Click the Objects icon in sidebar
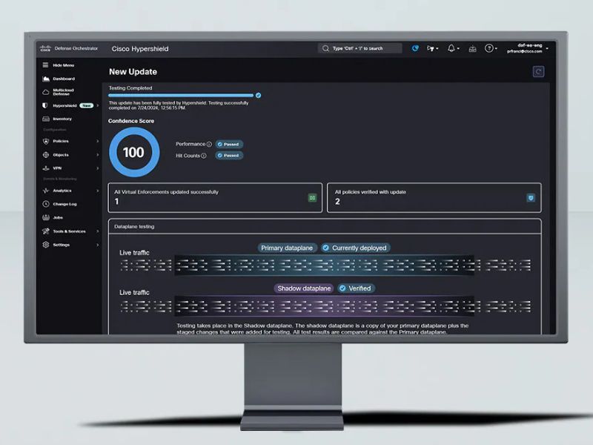593x445 pixels. coord(45,155)
